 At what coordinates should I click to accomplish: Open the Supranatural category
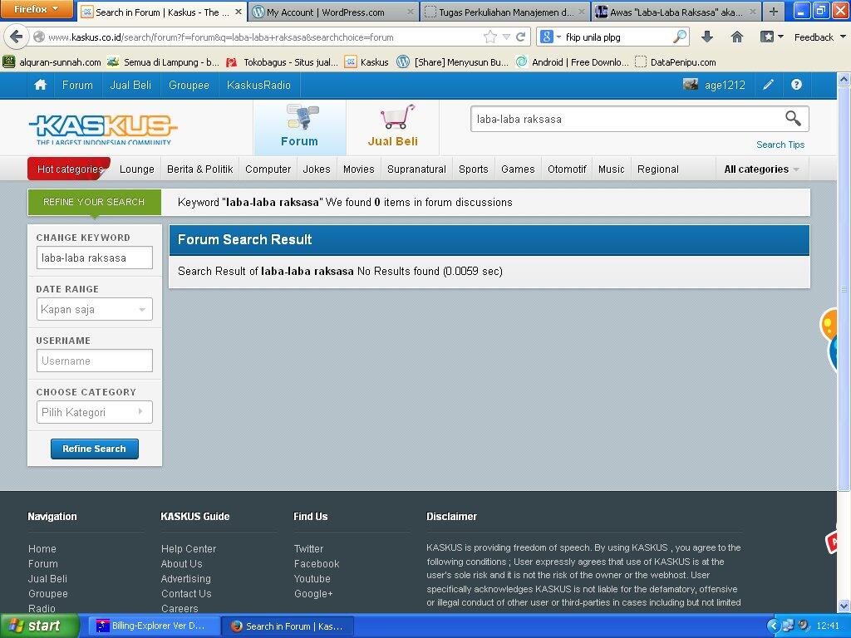416,169
